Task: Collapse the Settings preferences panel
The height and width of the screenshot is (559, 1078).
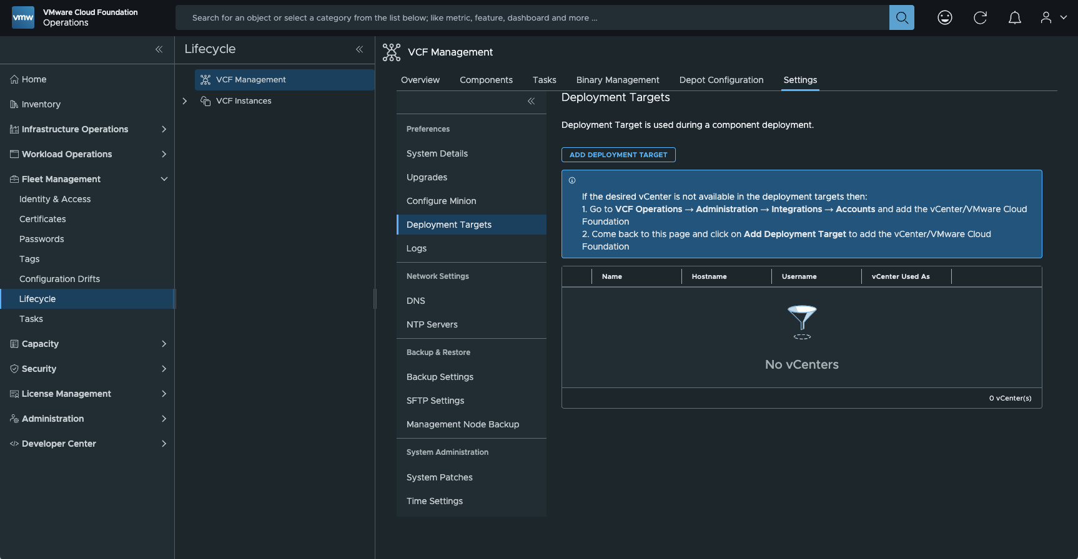Action: coord(531,101)
